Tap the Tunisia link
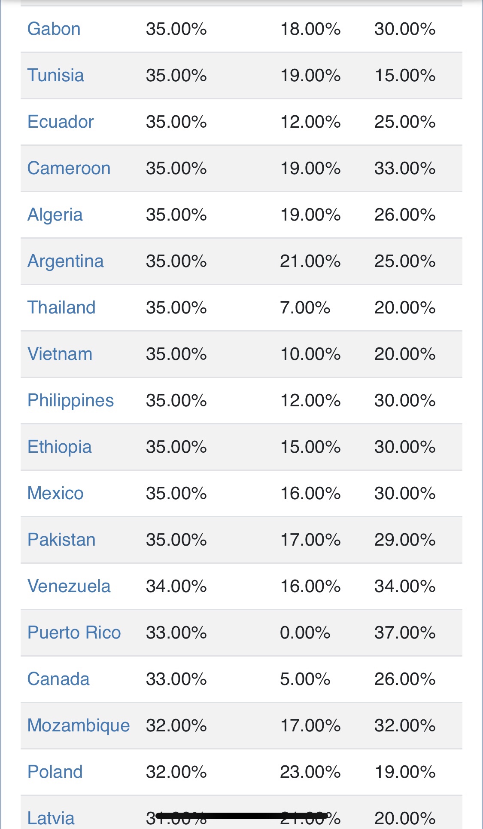Viewport: 483px width, 829px height. 56,75
